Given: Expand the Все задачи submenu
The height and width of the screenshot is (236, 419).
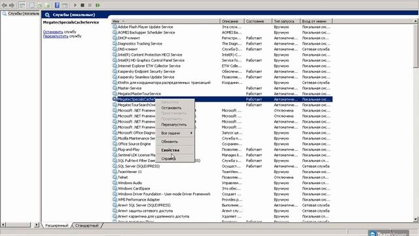Looking at the screenshot, I should click(x=175, y=133).
